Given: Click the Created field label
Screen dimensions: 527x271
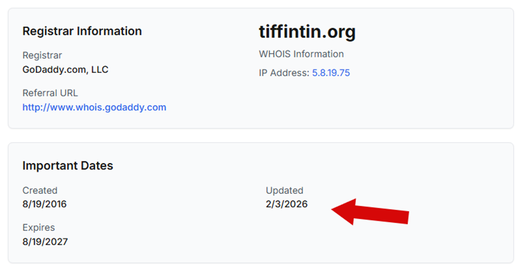Looking at the screenshot, I should coord(39,190).
